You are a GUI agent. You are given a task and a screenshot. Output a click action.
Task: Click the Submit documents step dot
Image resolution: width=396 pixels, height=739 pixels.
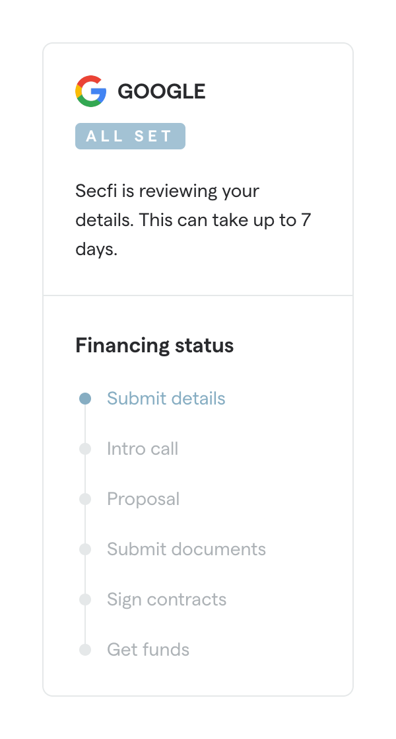coord(85,549)
